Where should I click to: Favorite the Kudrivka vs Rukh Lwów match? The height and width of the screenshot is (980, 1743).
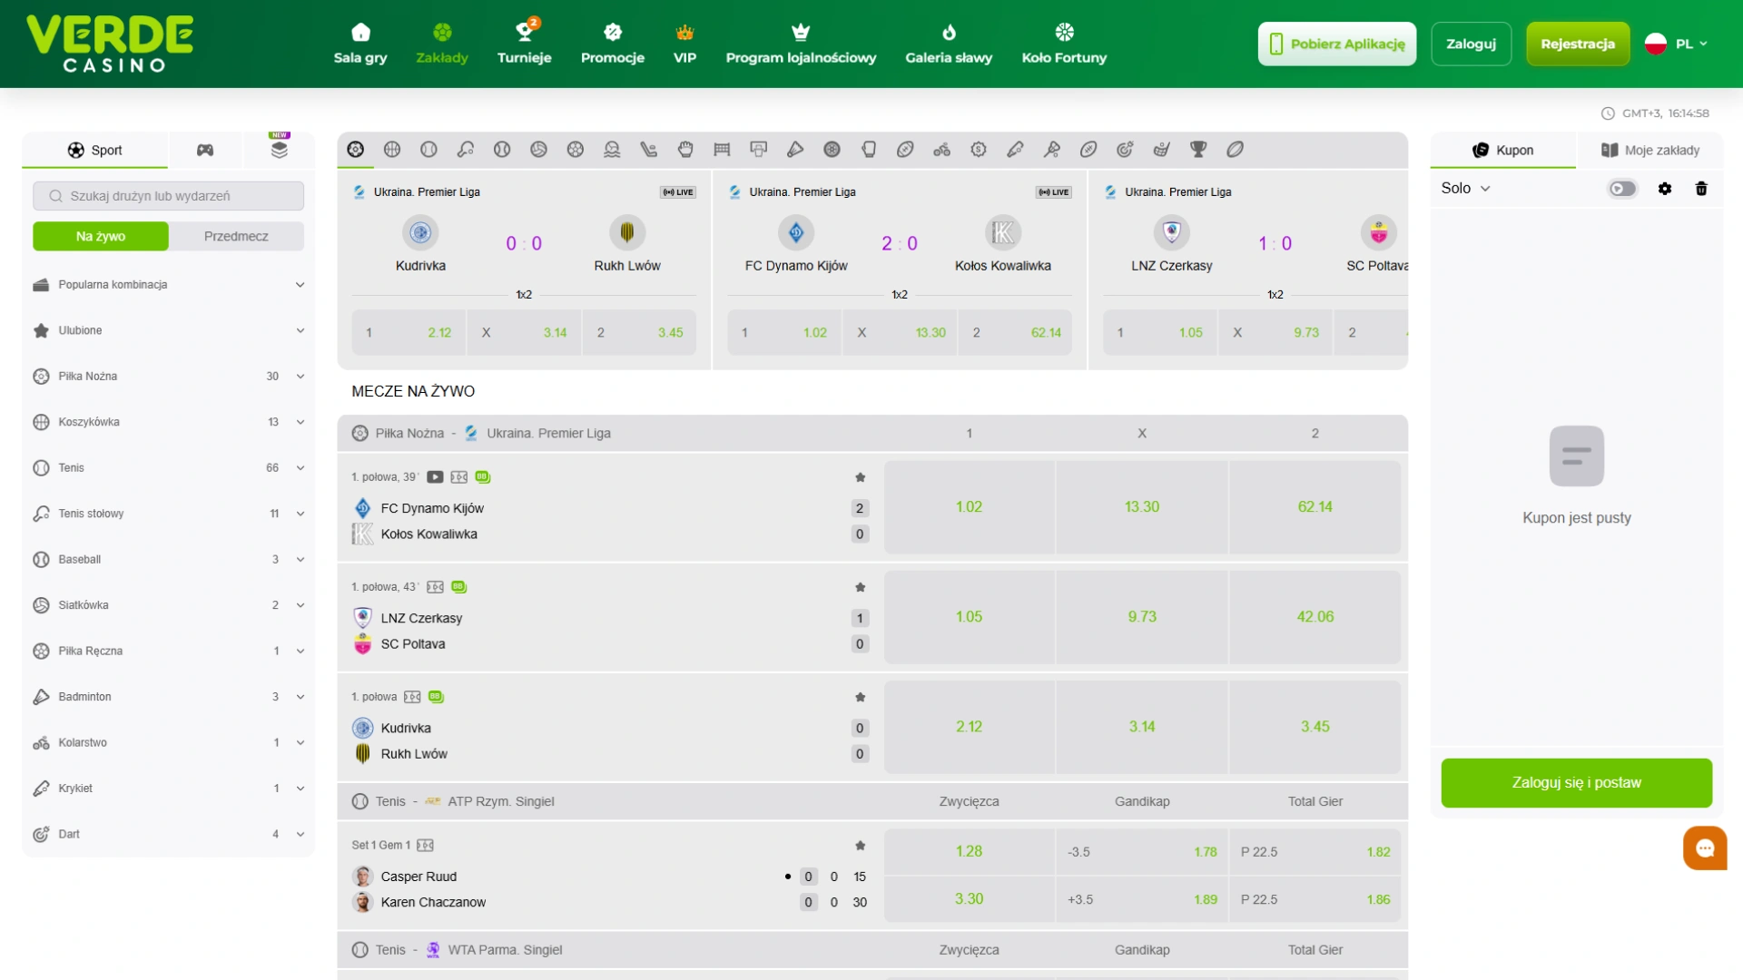860,697
